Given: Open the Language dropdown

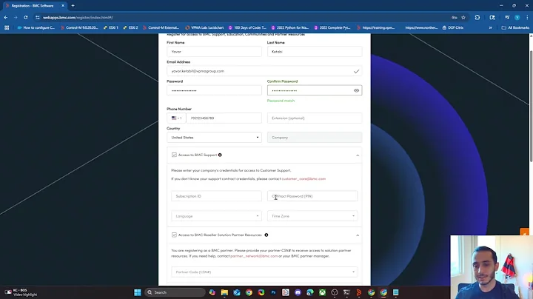Looking at the screenshot, I should pyautogui.click(x=216, y=216).
